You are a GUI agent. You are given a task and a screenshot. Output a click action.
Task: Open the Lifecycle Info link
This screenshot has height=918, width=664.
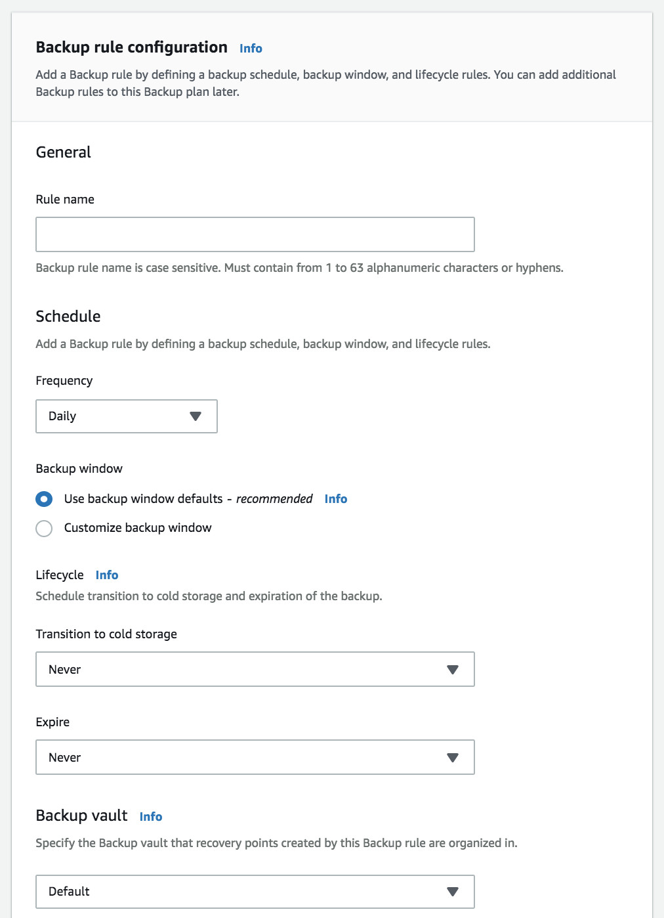coord(107,575)
